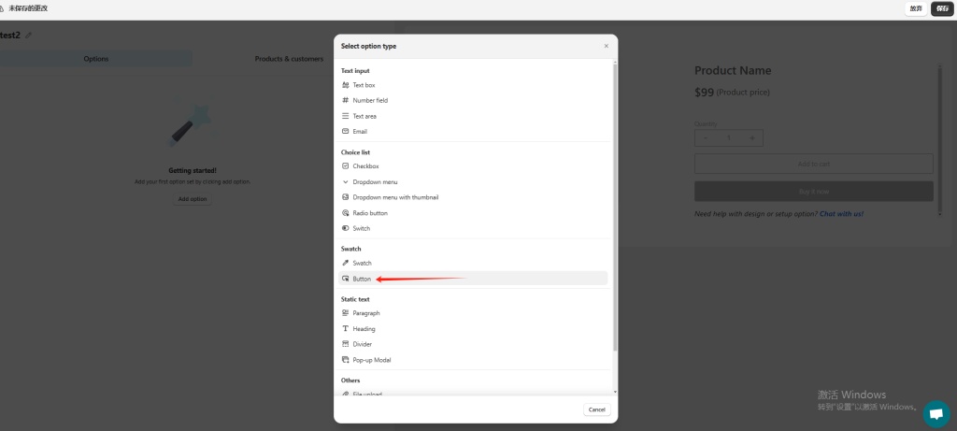
Task: Choose Dropdown menu with thumbnail
Action: point(394,197)
